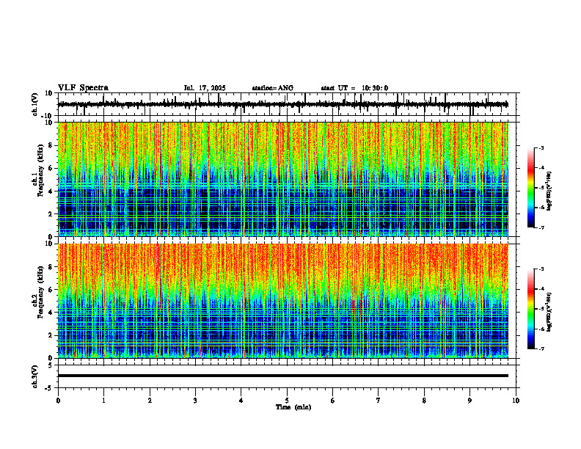The image size is (581, 449).
Task: Click the "VLF Spectra" title text
Action: click(x=83, y=88)
